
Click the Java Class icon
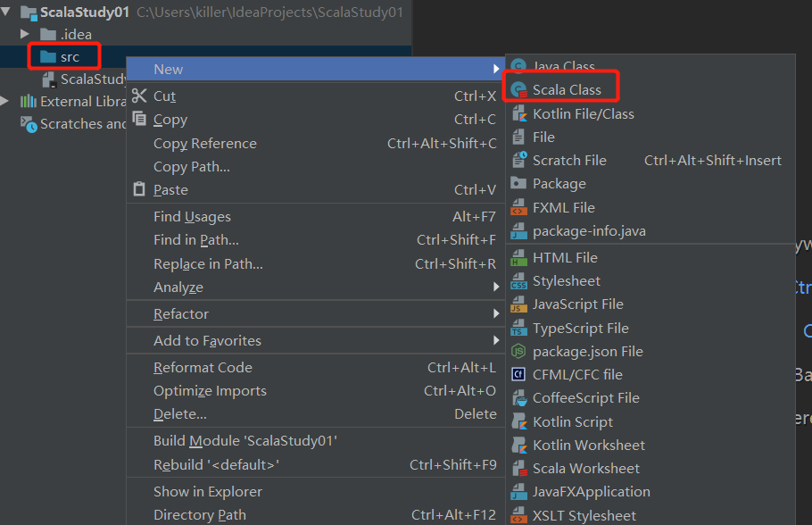click(x=518, y=66)
